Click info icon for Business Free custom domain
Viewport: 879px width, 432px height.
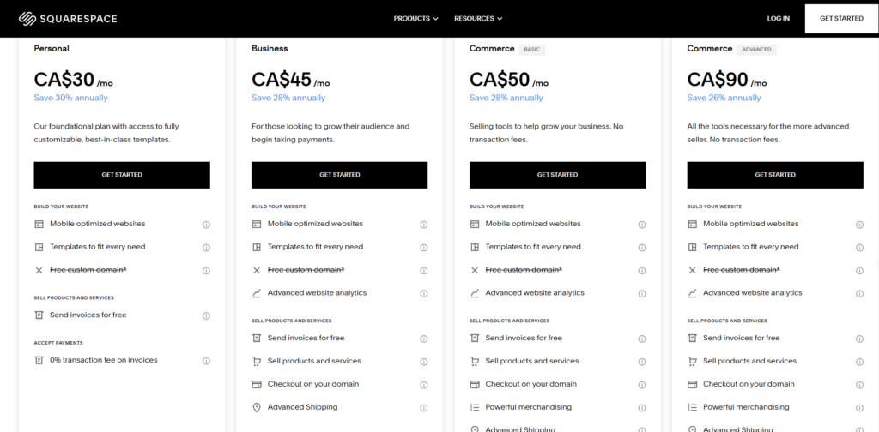pos(424,270)
